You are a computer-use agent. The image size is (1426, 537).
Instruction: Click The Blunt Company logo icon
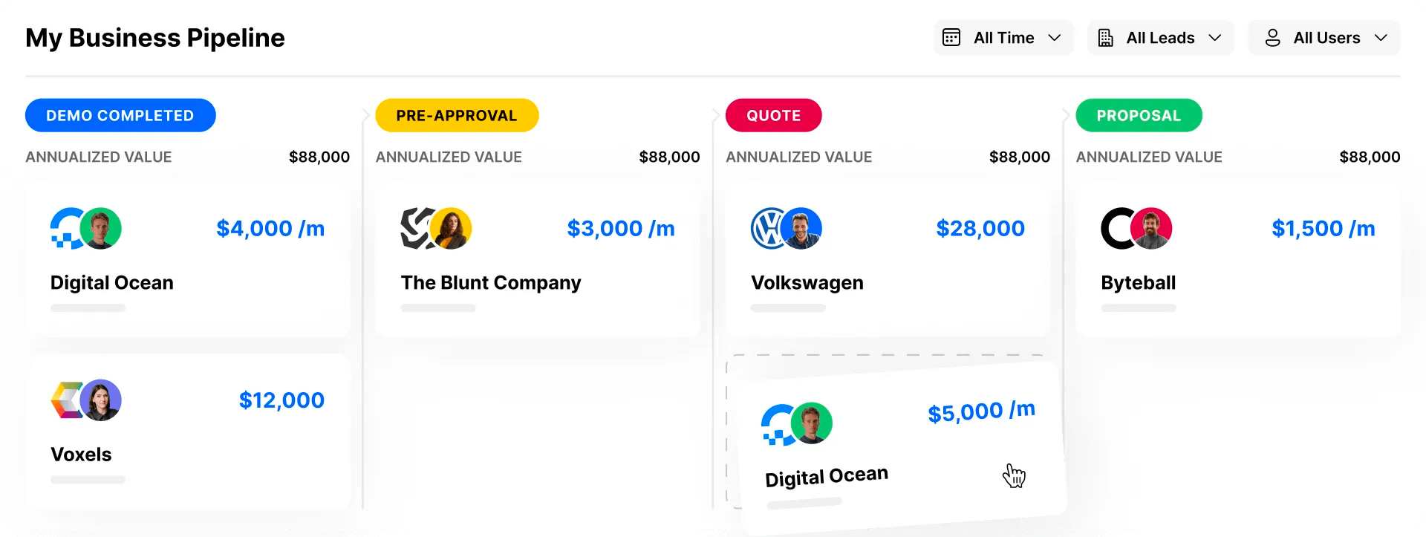416,228
